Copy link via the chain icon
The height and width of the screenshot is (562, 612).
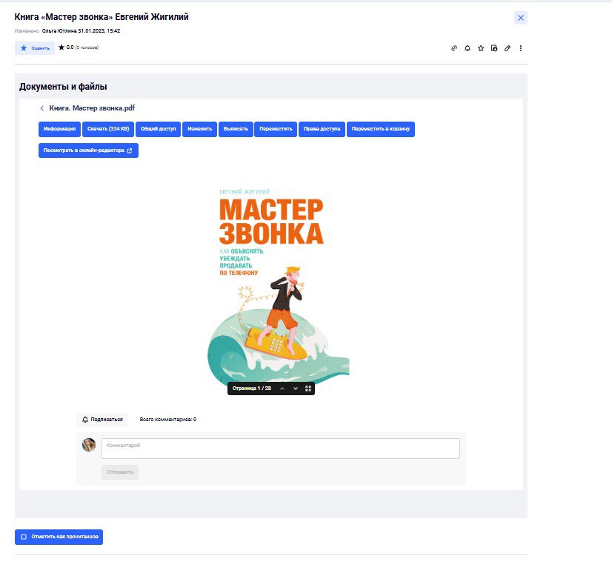(x=454, y=48)
